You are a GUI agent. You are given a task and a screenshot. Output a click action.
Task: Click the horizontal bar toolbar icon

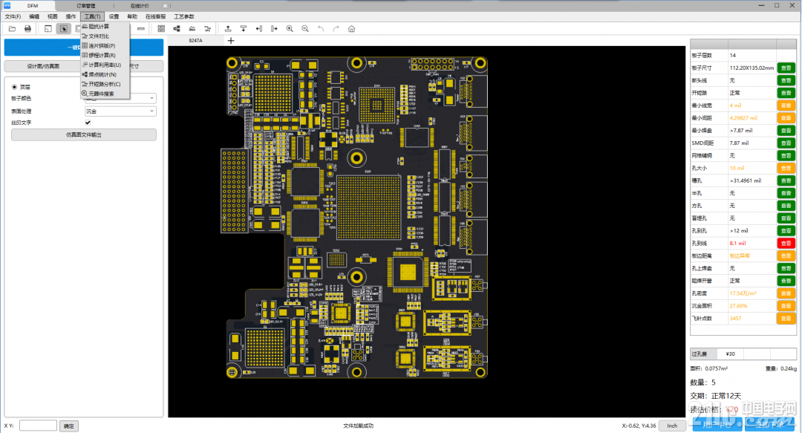click(x=140, y=29)
